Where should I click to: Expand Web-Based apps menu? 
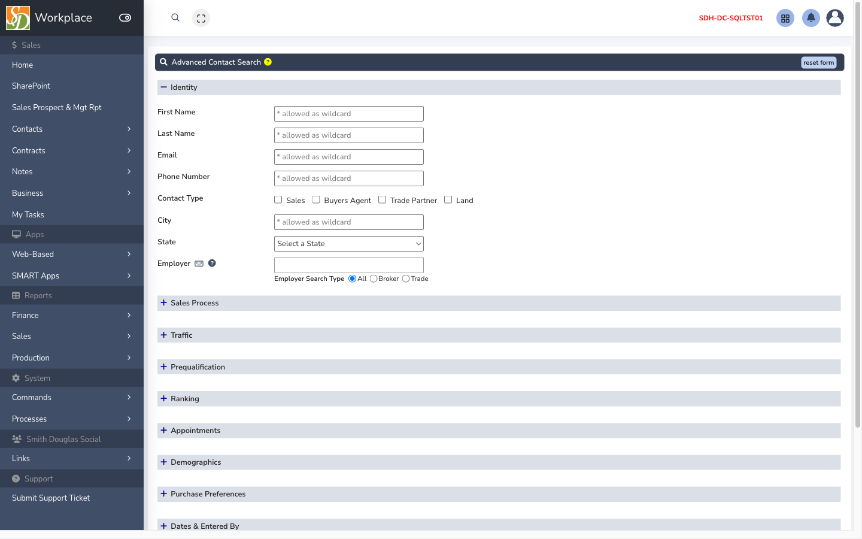(72, 255)
